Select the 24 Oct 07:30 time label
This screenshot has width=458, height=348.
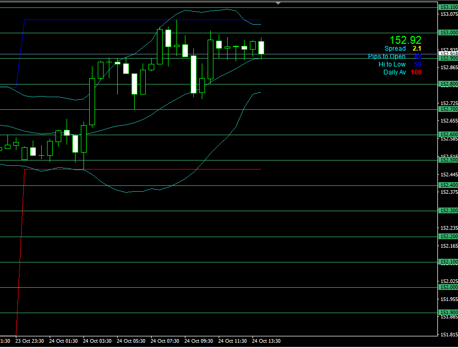point(164,341)
